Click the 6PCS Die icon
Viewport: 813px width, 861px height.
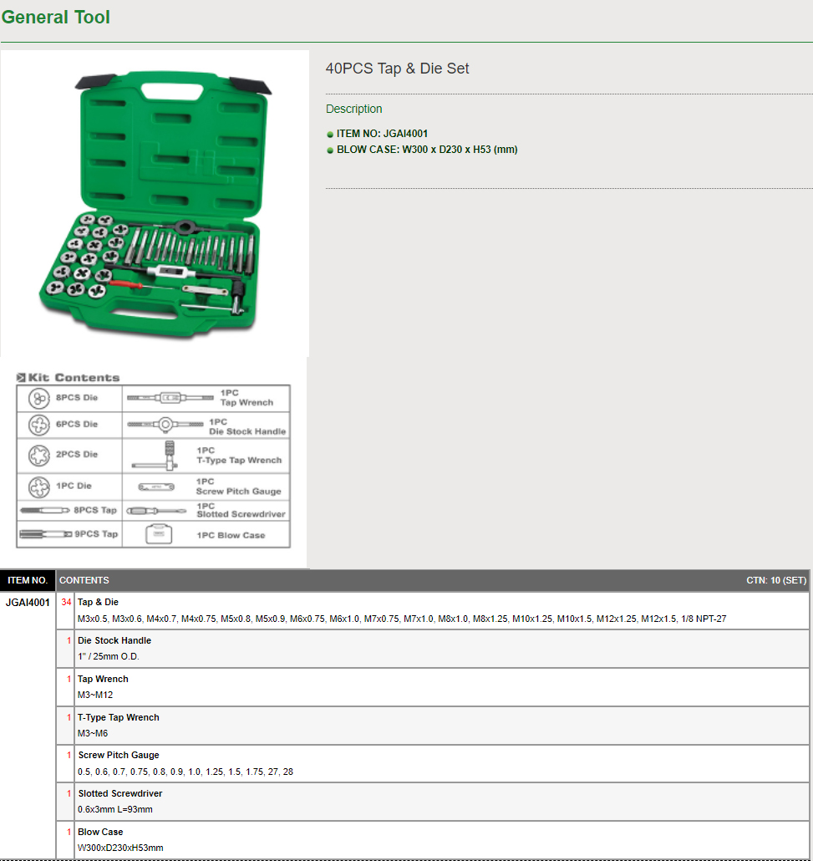pos(38,425)
